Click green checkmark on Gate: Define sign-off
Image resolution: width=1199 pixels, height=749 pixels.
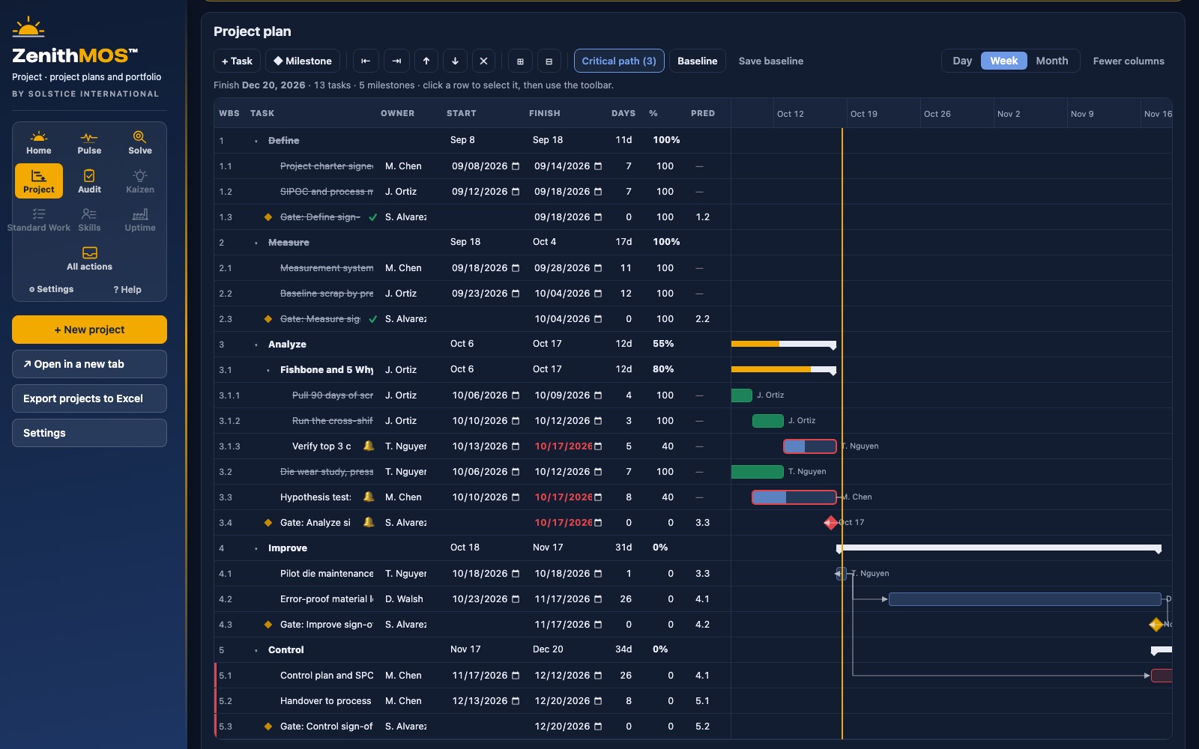pos(373,217)
